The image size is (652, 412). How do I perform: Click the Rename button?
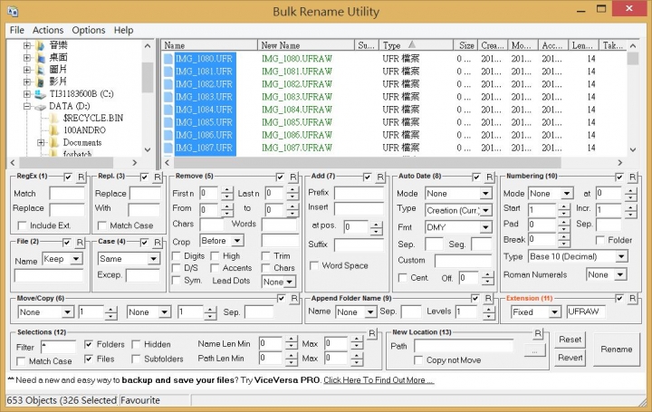[x=617, y=350]
